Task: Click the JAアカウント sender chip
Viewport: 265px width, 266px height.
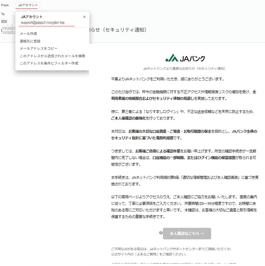Action: [x=28, y=5]
